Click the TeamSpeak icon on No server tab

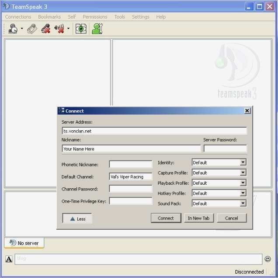coord(12,243)
